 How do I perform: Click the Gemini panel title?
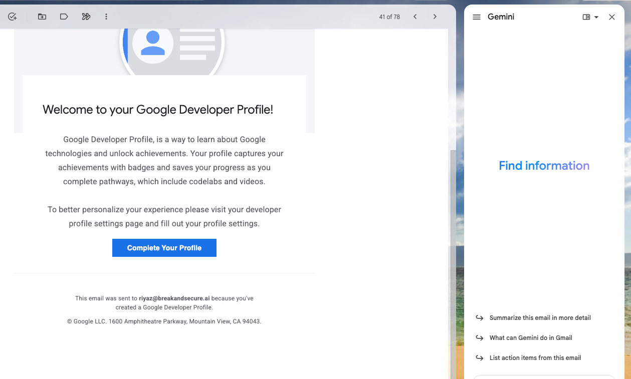501,17
